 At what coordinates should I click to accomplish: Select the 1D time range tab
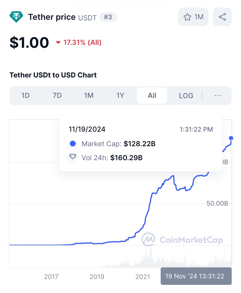(26, 96)
